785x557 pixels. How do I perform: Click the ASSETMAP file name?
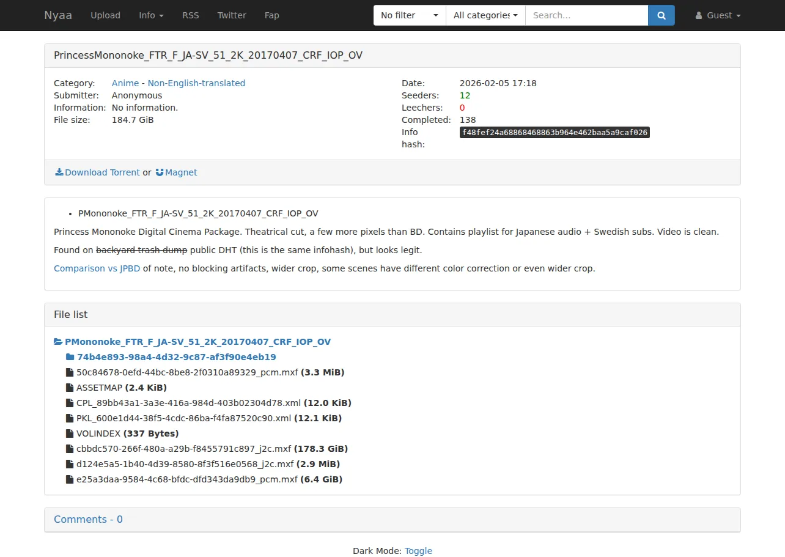click(99, 388)
